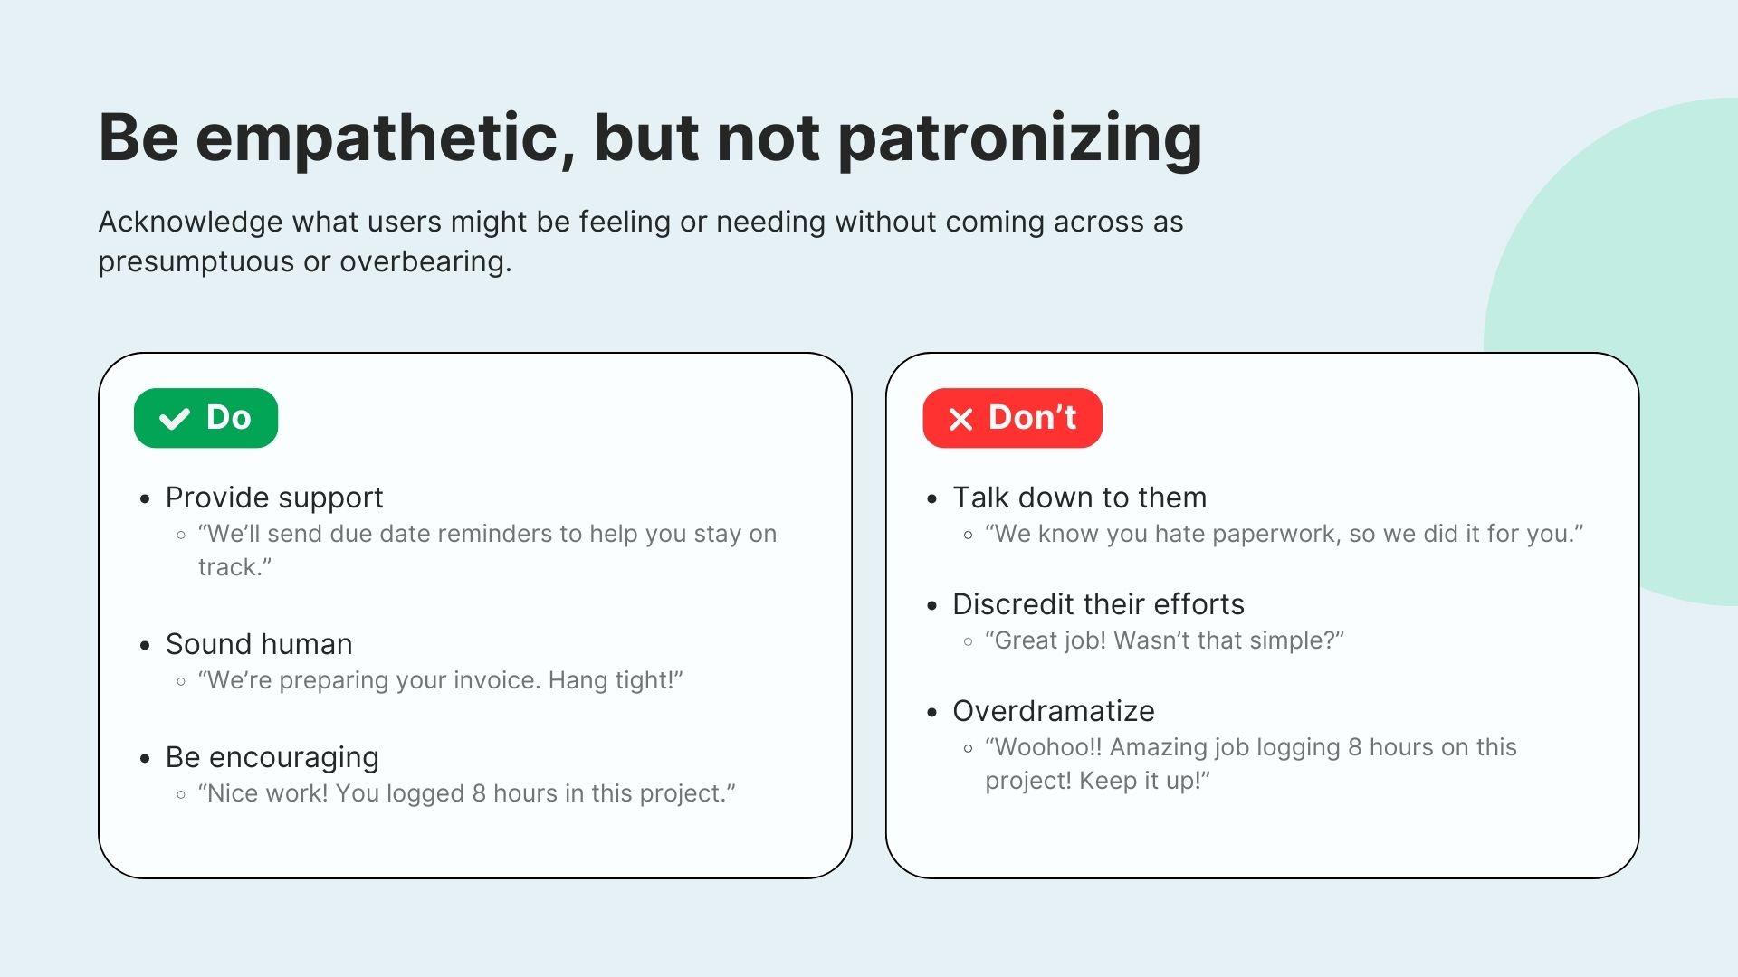Select the heading 'Be empathetic, but not patronizing'
This screenshot has height=977, width=1738.
tap(650, 138)
